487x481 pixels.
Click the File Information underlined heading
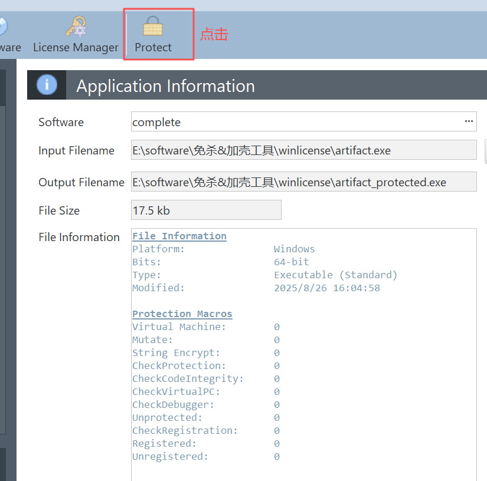(179, 236)
